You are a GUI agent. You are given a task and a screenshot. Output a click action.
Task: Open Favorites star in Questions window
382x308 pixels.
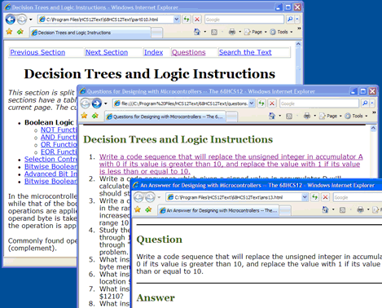pyautogui.click(x=84, y=116)
